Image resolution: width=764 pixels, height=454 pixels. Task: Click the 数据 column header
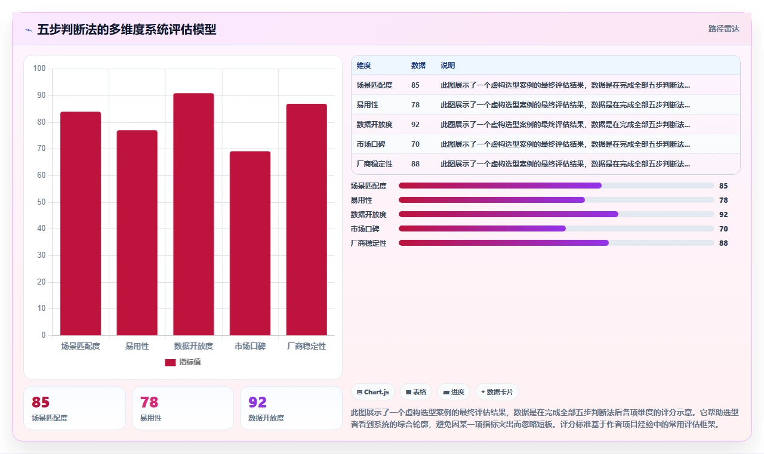(x=418, y=66)
